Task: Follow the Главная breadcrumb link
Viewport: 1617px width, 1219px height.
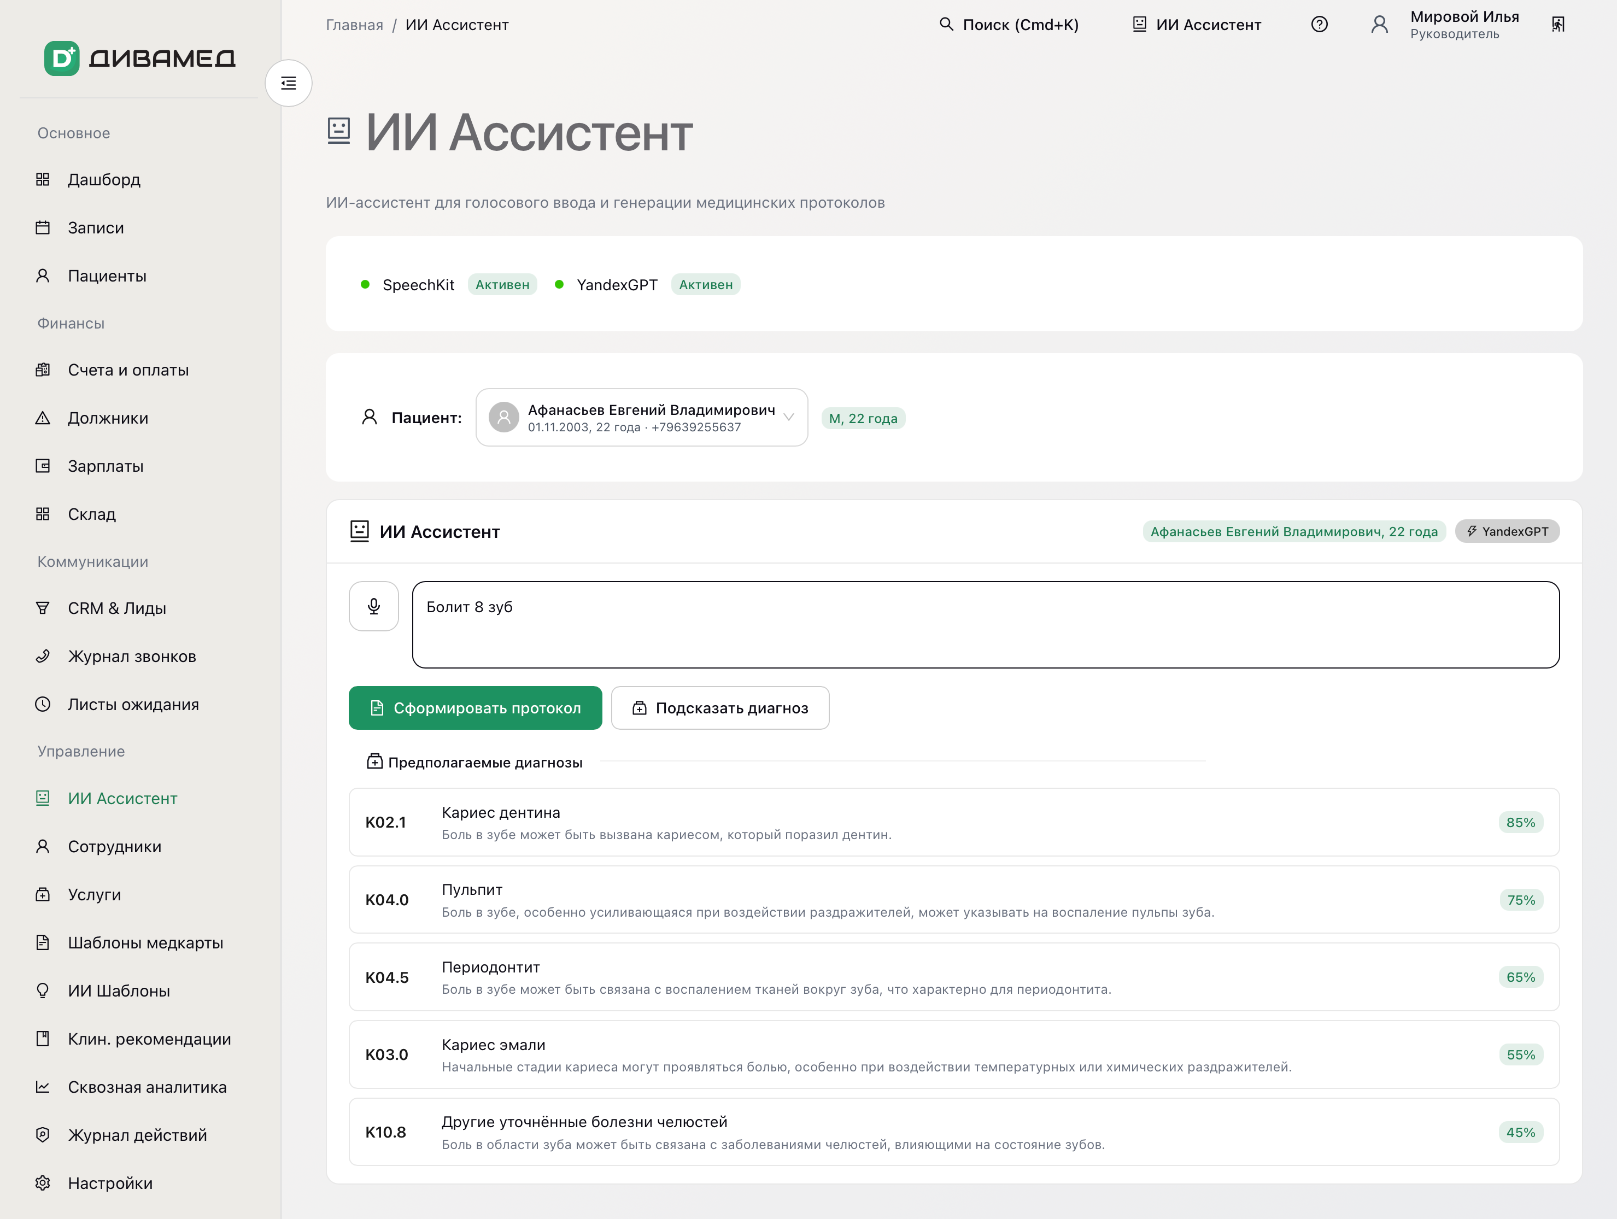Action: click(355, 25)
